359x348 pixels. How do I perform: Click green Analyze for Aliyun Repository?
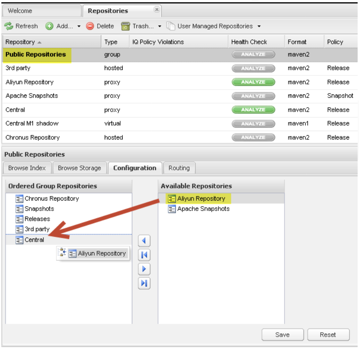pos(253,82)
